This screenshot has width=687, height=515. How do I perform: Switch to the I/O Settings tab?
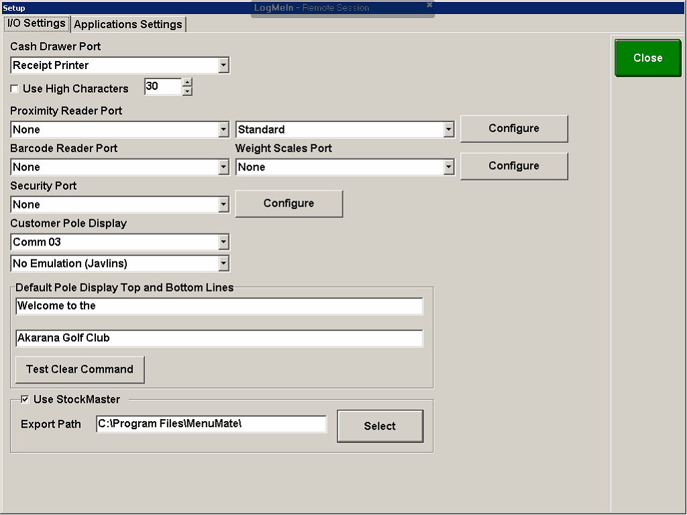tap(37, 23)
